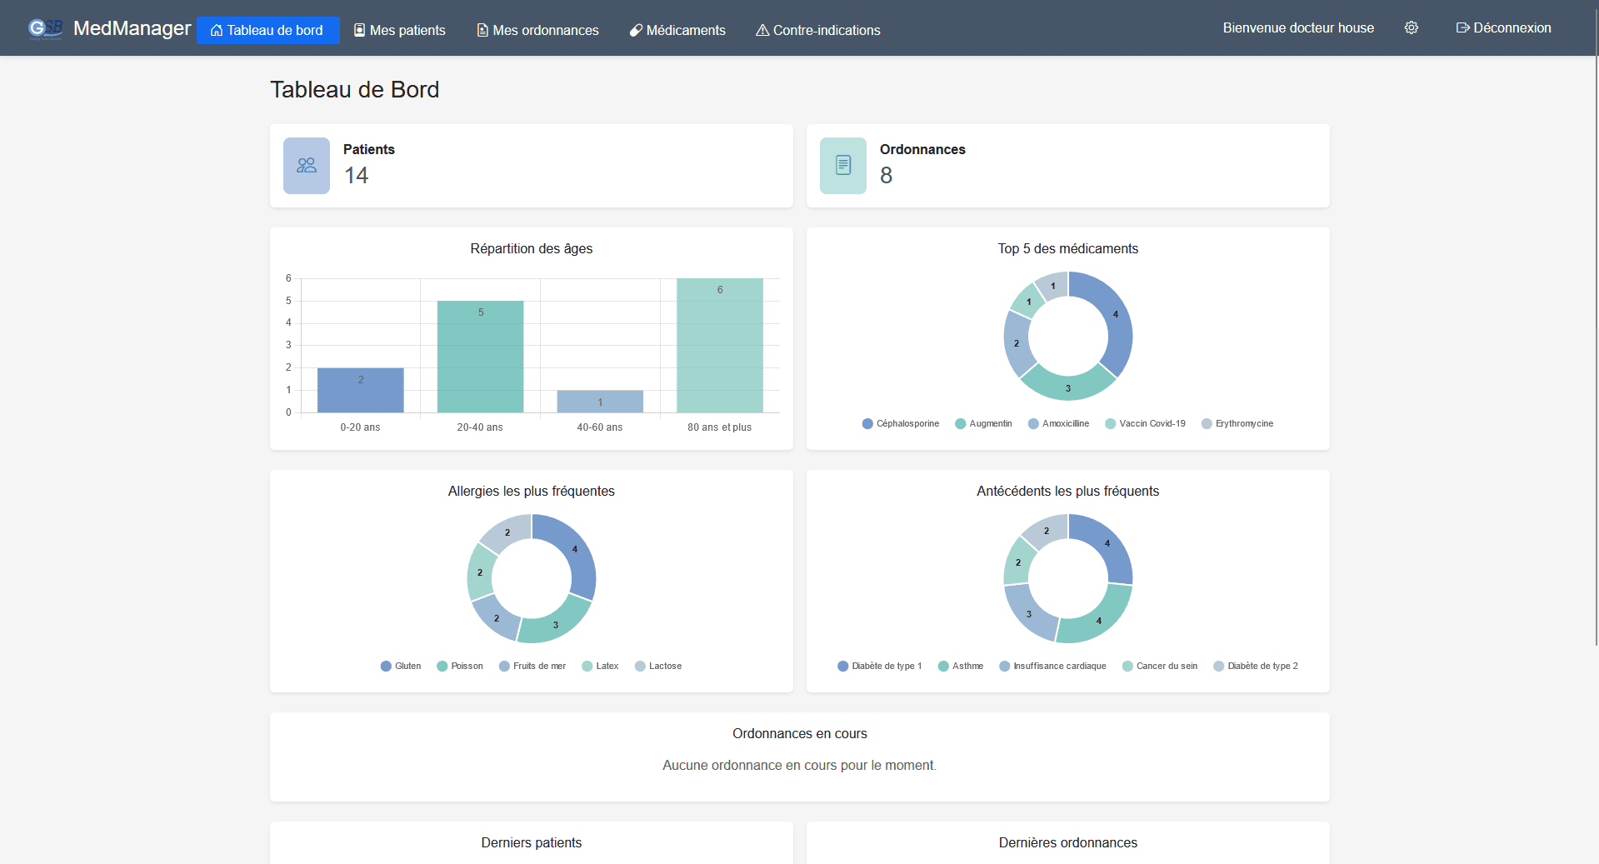Toggle Céphalosporine legend in medications chart
The width and height of the screenshot is (1599, 864).
point(901,424)
